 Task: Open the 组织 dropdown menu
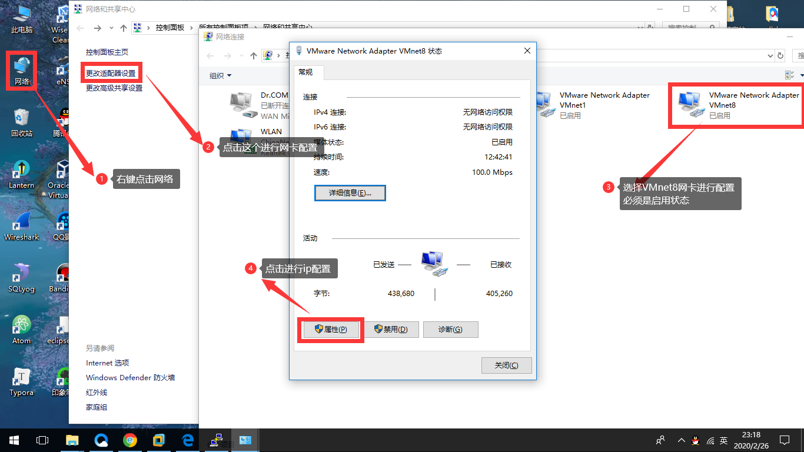tap(221, 75)
